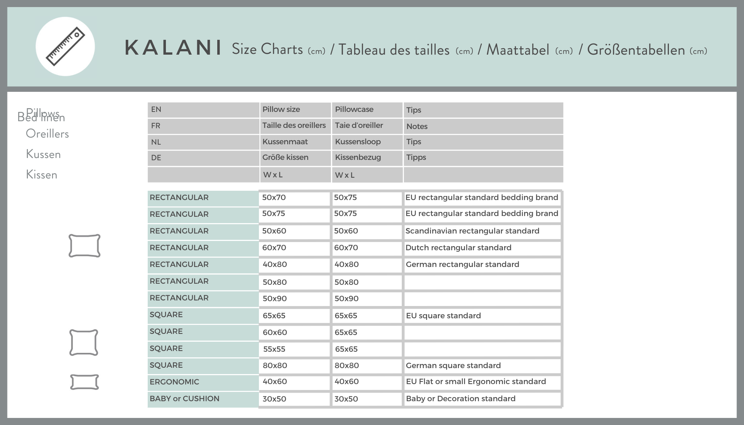The height and width of the screenshot is (425, 744).
Task: Click the 50x75 pillow size cell
Action: tap(294, 215)
